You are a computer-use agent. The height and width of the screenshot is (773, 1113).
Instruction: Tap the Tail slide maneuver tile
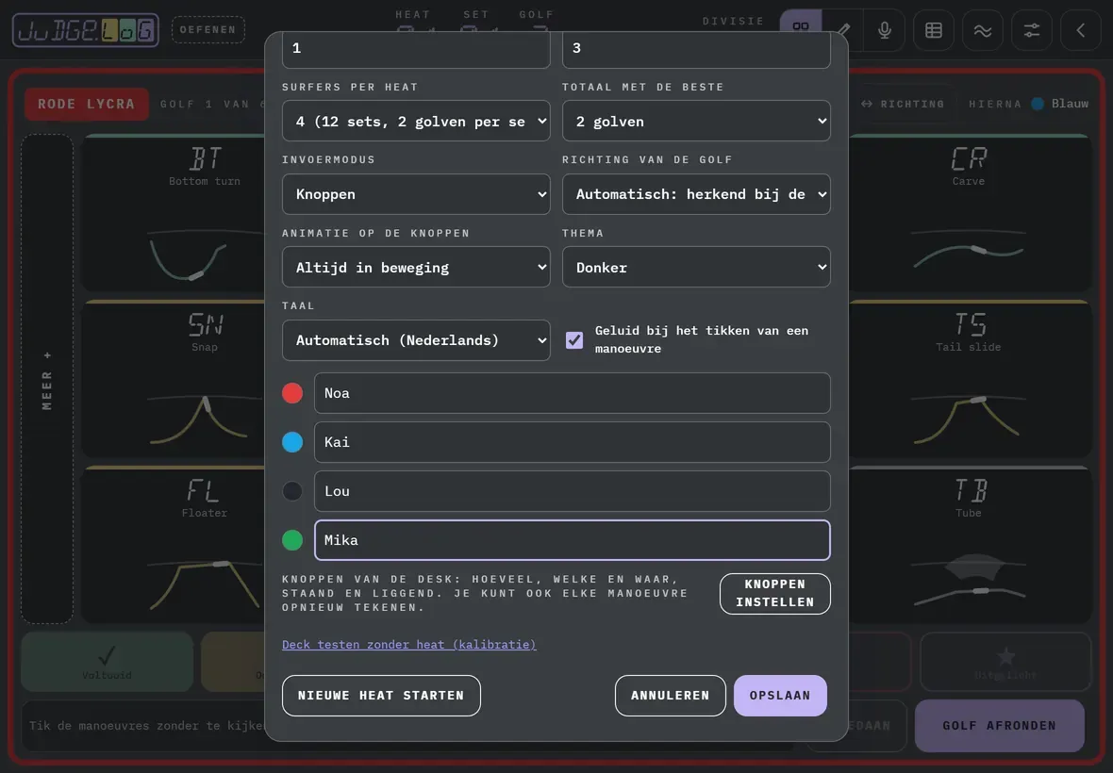(970, 379)
